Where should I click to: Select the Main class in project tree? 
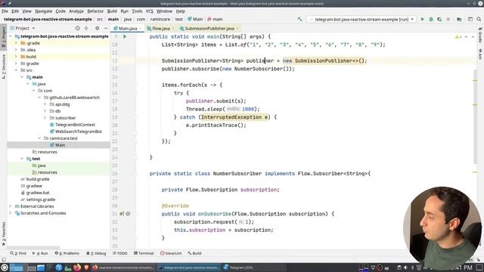point(60,145)
